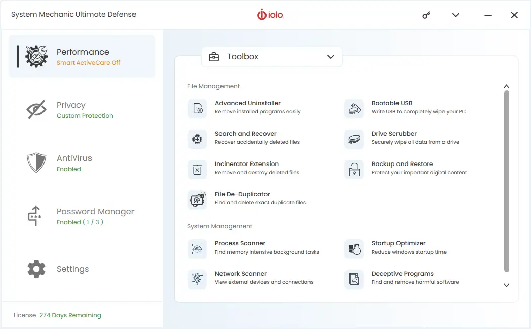Viewport: 531px width, 329px height.
Task: Check the 274 Days Remaining license link
Action: pyautogui.click(x=70, y=315)
